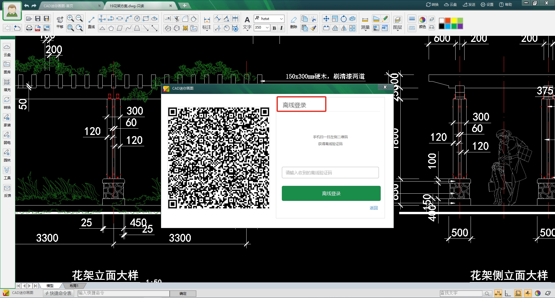Screen dimensions: 555x298
Task: Toggle Italic text formatting
Action: [281, 28]
